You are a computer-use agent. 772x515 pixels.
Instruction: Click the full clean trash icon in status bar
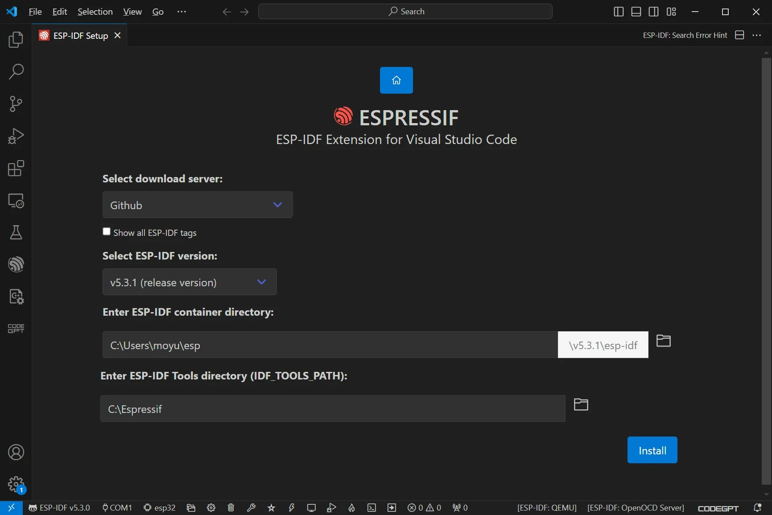coord(231,507)
